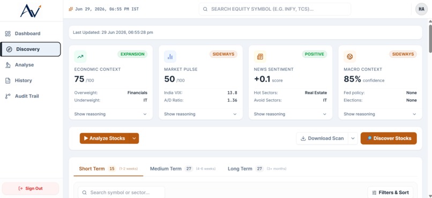This screenshot has height=198, width=432.
Task: Click the Market Pulse bar chart icon
Action: [x=170, y=56]
